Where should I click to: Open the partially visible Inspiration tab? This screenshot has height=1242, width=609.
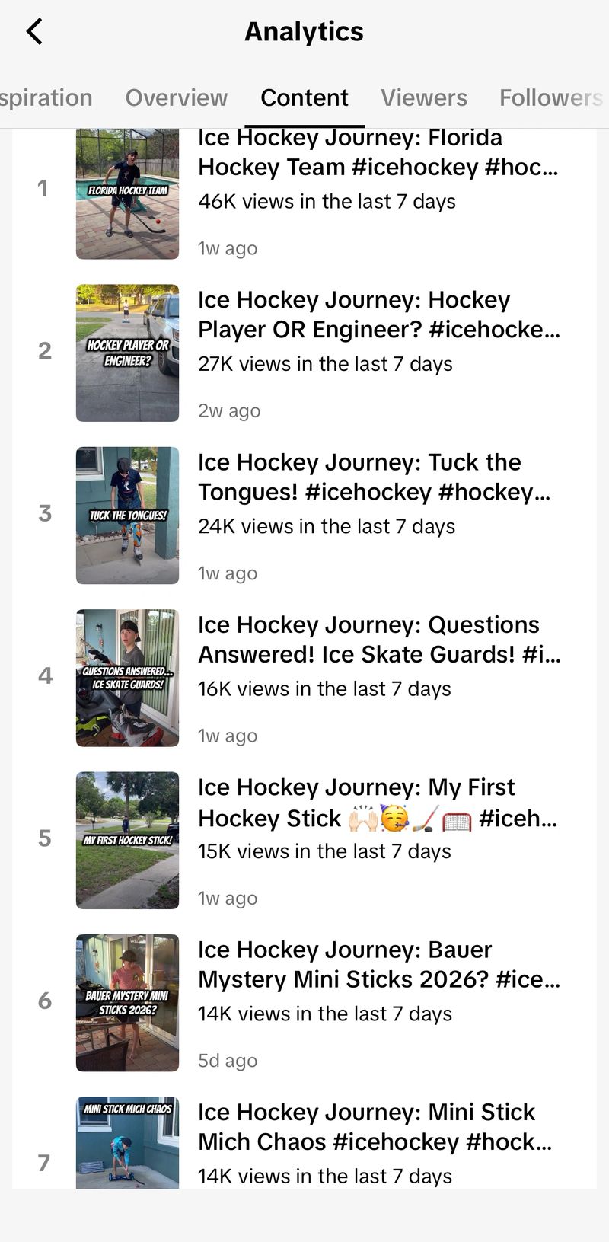pos(46,97)
